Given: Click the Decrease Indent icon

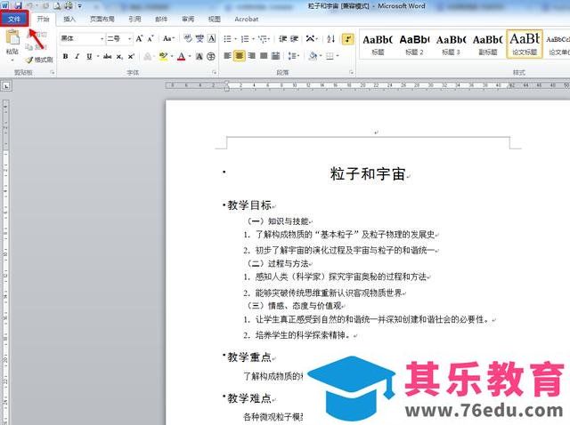Looking at the screenshot, I should (283, 38).
